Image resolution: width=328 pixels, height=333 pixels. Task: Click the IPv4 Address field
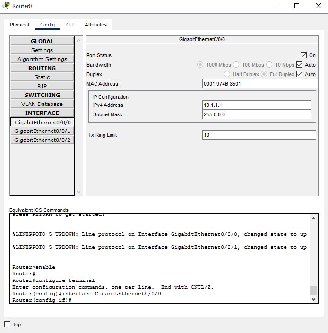[x=257, y=105]
